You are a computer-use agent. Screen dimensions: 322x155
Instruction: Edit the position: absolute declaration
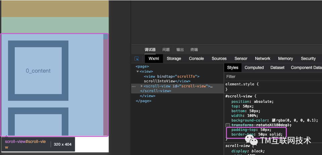[x=253, y=101]
